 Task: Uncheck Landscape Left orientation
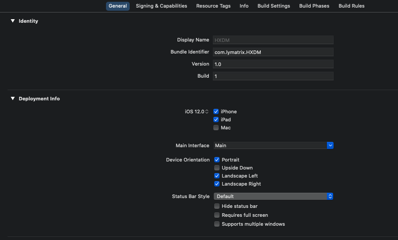(x=217, y=176)
